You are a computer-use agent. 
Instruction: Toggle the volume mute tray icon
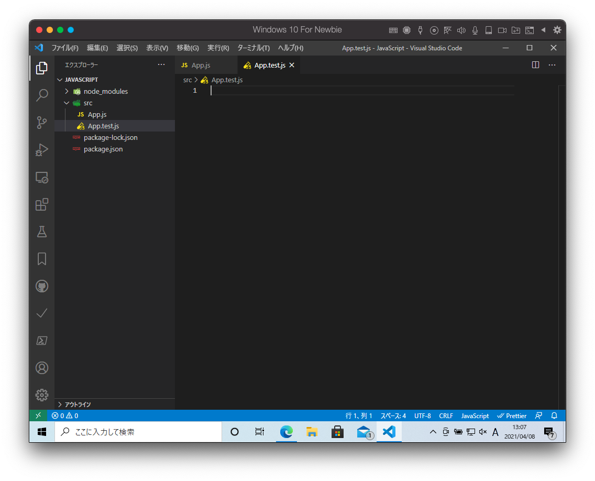(x=483, y=432)
